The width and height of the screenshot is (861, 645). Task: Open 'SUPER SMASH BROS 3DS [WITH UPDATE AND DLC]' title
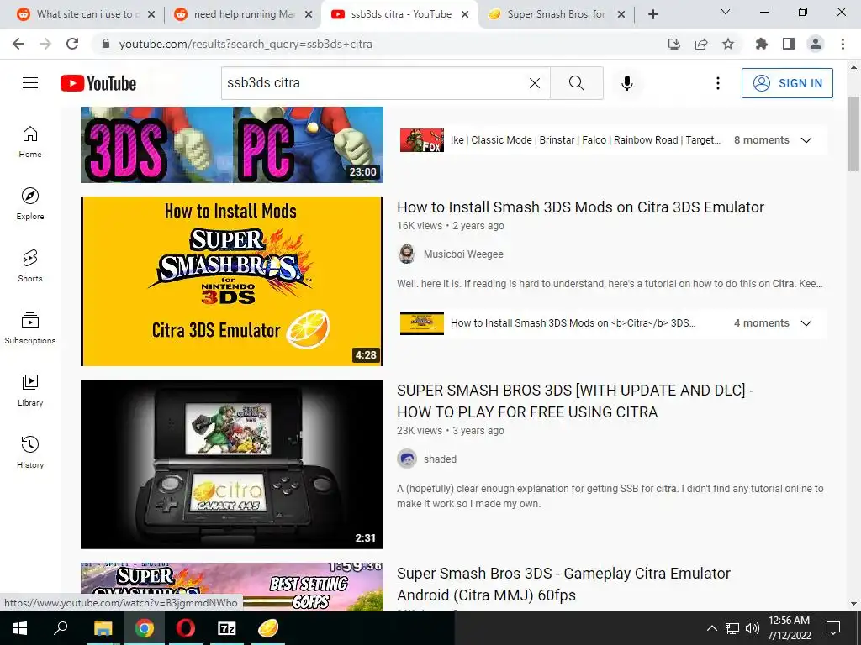[x=575, y=401]
